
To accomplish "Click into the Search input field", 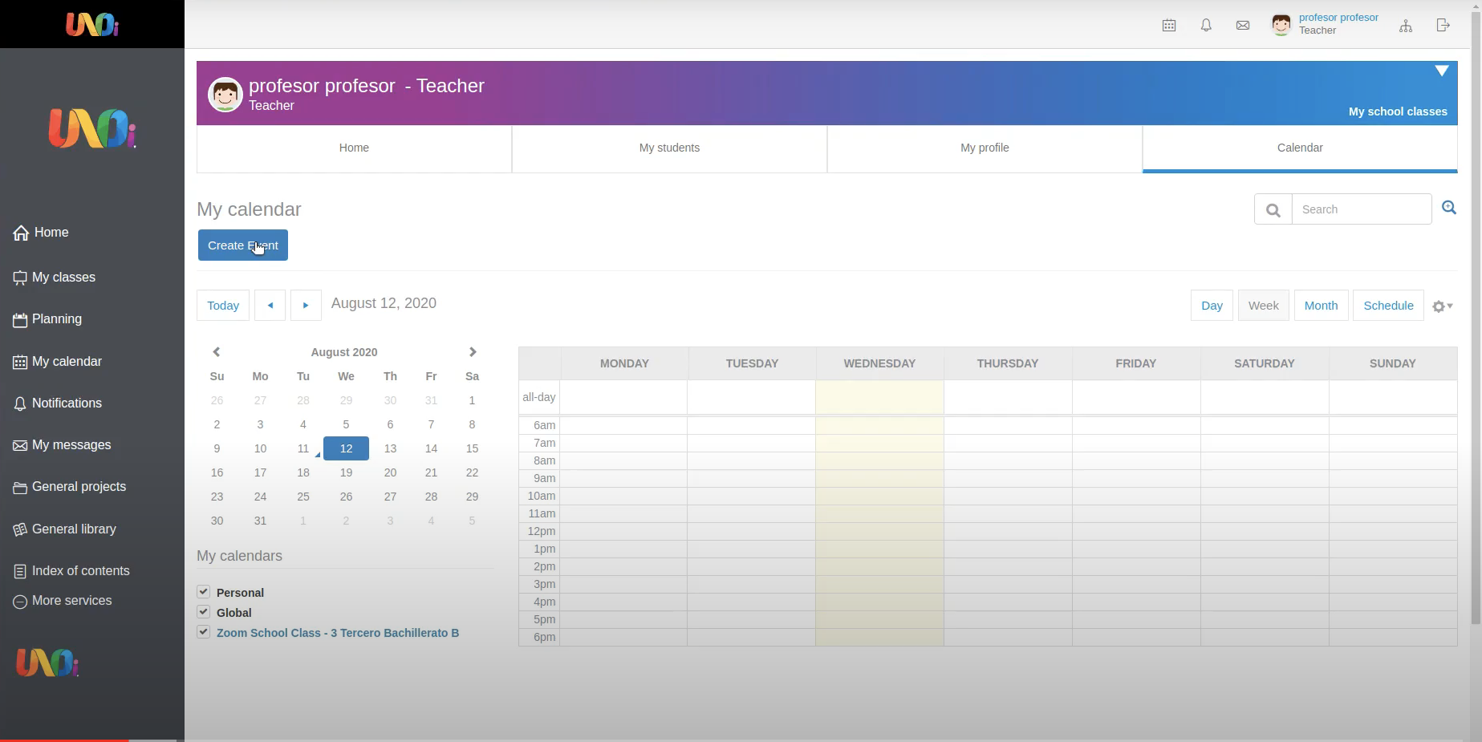I will pos(1361,209).
